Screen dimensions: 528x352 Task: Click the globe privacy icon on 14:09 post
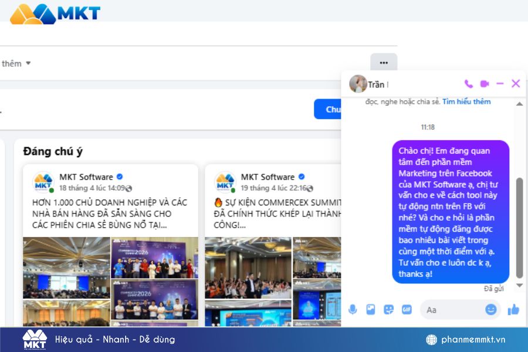pyautogui.click(x=128, y=188)
